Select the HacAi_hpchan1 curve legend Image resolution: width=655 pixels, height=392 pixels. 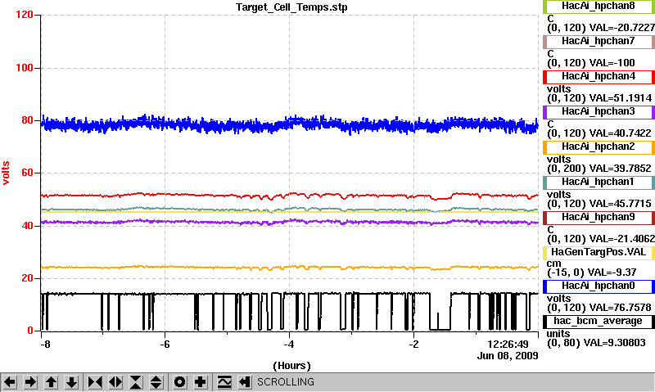(x=599, y=182)
